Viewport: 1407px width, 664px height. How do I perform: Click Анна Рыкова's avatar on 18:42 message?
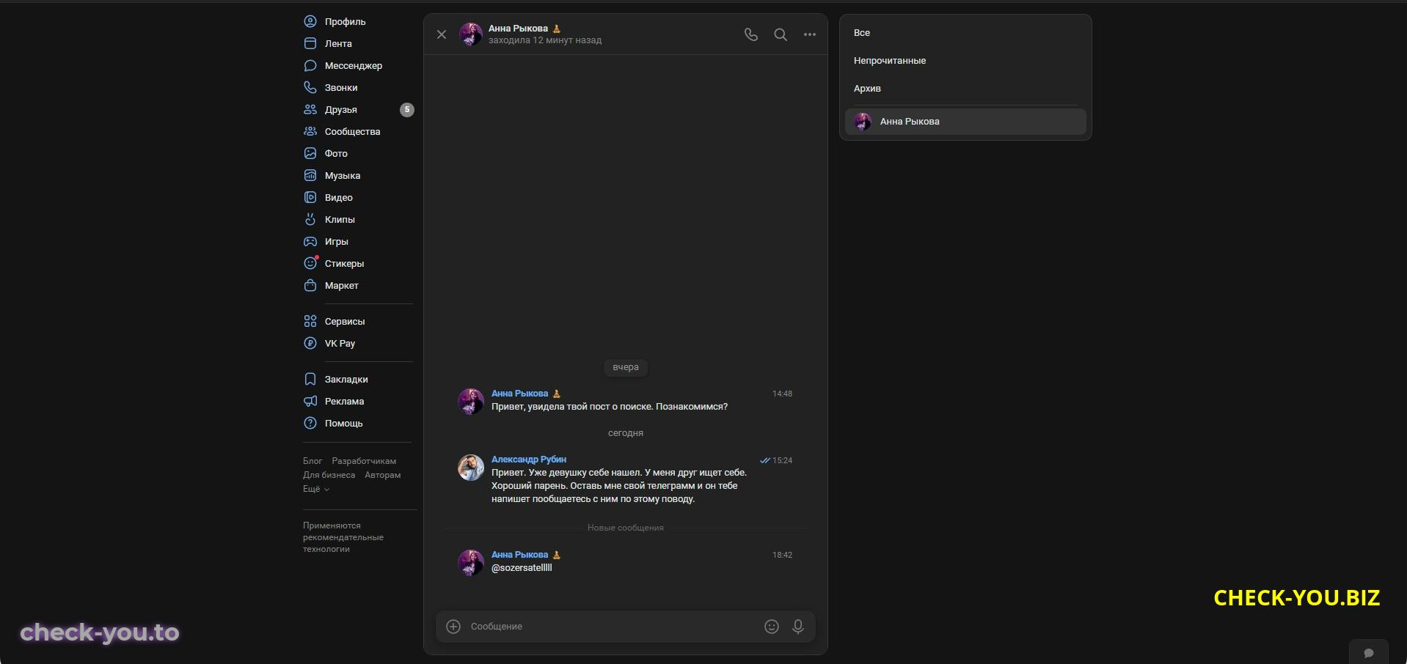(x=471, y=563)
